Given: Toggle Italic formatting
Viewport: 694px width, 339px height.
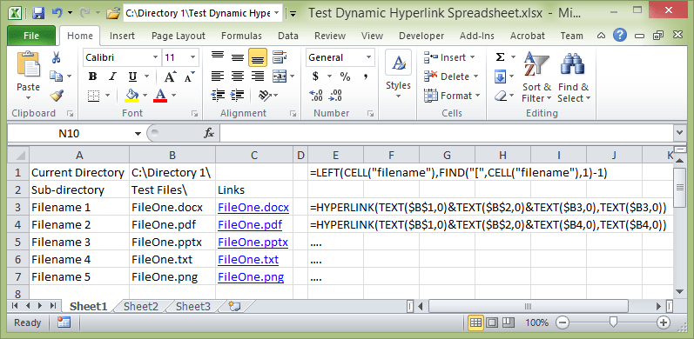Looking at the screenshot, I should pyautogui.click(x=112, y=76).
